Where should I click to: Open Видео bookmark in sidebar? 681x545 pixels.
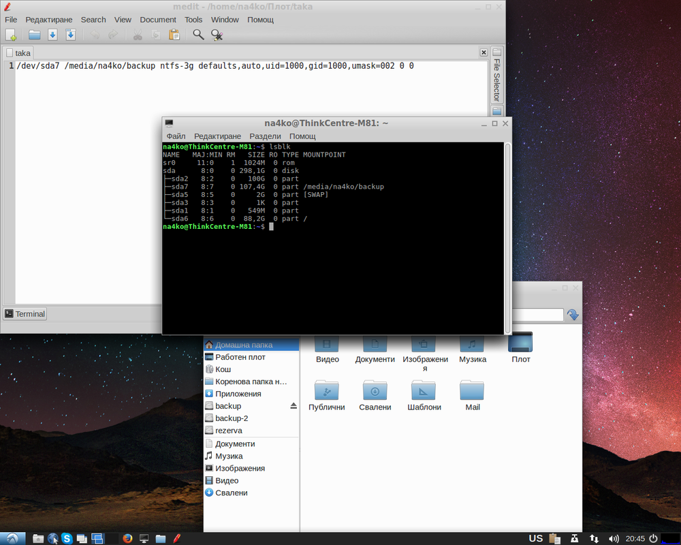point(251,480)
